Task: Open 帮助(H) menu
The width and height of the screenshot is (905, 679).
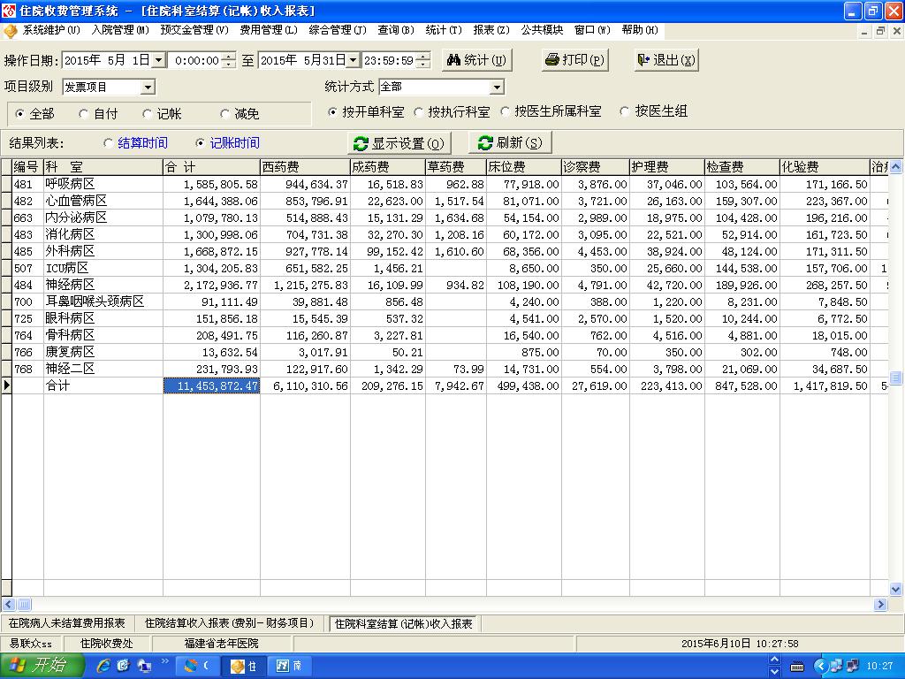Action: coord(640,30)
